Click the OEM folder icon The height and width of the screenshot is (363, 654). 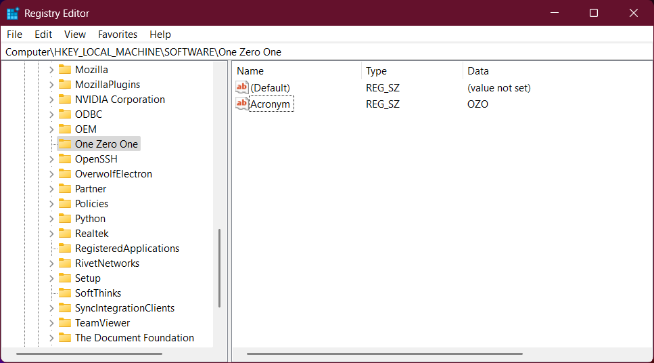65,129
